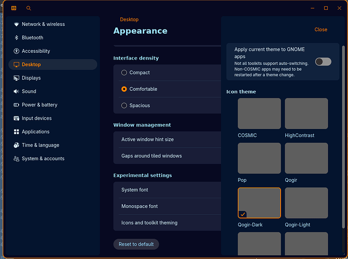Click Reset to default button

[136, 244]
